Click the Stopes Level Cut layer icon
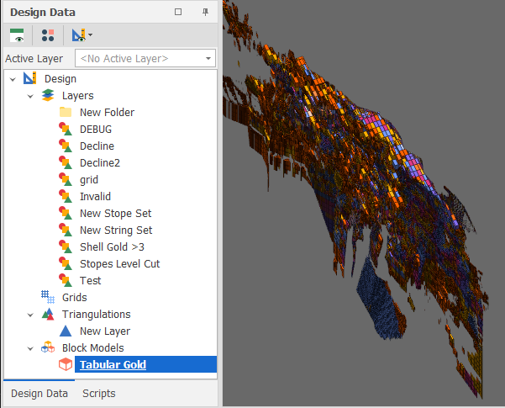Screen dimensions: 505x408 (66, 264)
